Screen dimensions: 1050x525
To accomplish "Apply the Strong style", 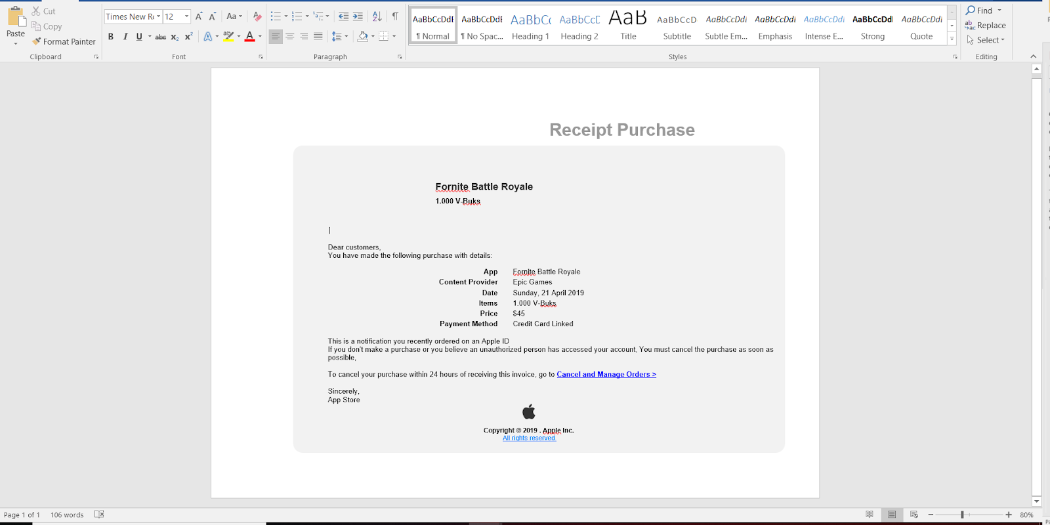I will click(x=873, y=26).
